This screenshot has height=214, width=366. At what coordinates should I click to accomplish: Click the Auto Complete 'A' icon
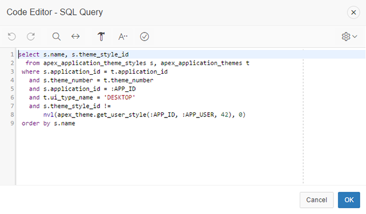[123, 37]
